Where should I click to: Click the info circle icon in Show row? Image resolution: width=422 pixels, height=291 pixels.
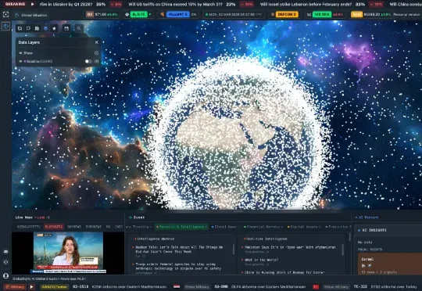(96, 53)
